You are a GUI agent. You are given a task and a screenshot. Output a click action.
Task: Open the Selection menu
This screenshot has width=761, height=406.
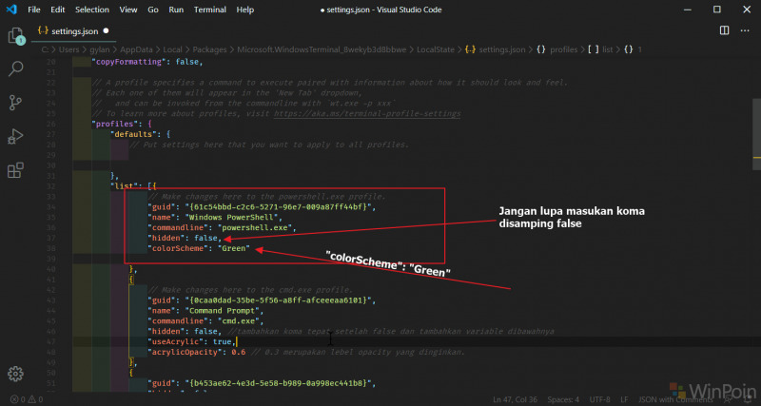coord(92,10)
